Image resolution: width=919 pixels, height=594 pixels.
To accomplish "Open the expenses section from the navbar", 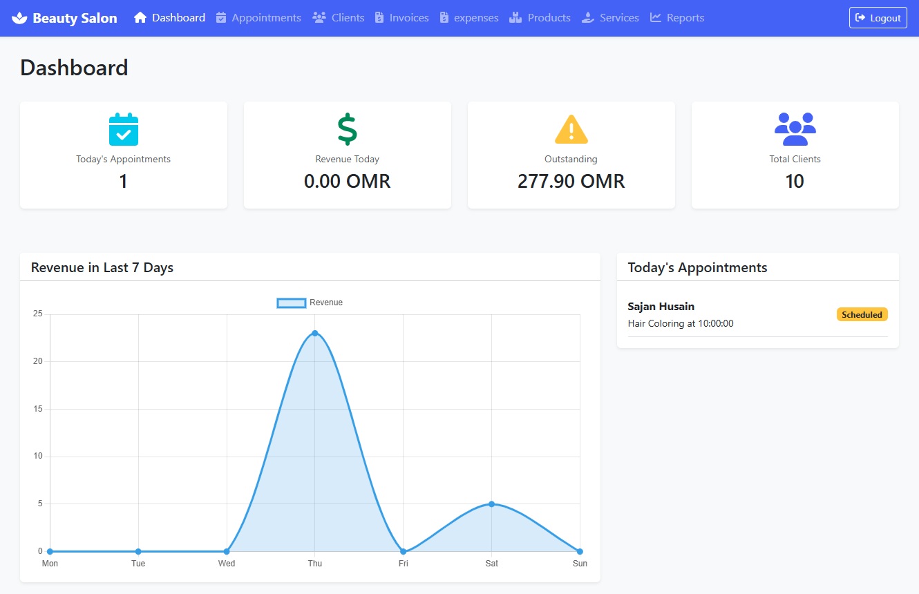I will click(x=469, y=17).
